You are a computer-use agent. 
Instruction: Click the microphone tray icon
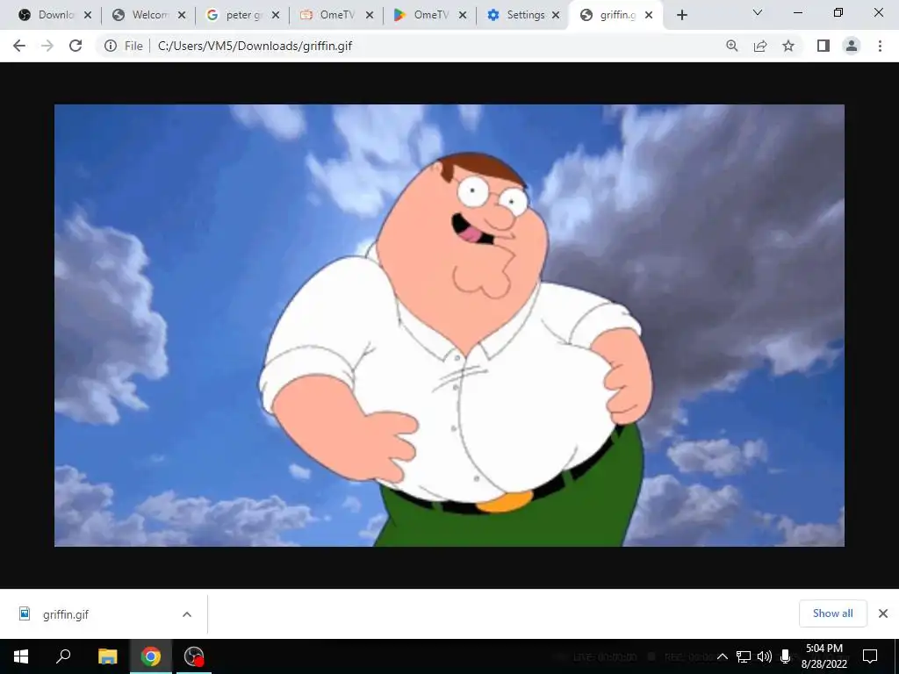[x=785, y=656]
